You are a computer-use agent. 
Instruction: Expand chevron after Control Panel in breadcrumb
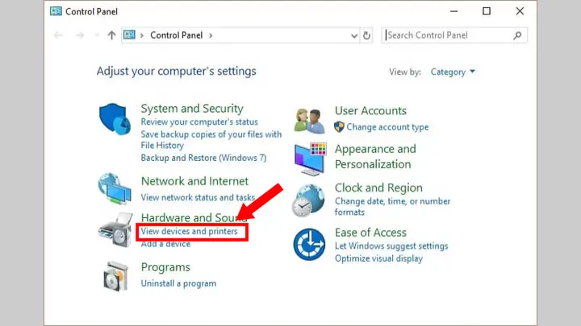(211, 35)
